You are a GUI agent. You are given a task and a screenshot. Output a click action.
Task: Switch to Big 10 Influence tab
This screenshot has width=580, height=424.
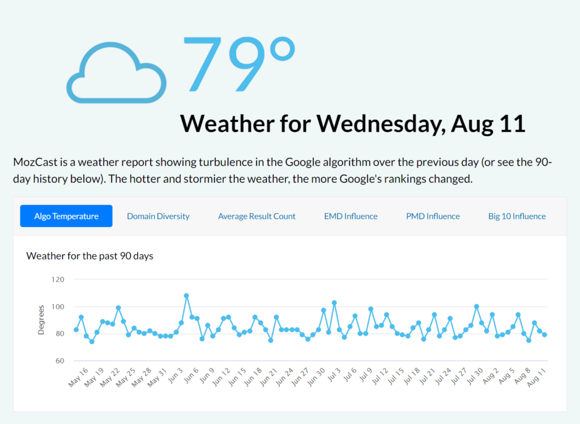click(517, 216)
